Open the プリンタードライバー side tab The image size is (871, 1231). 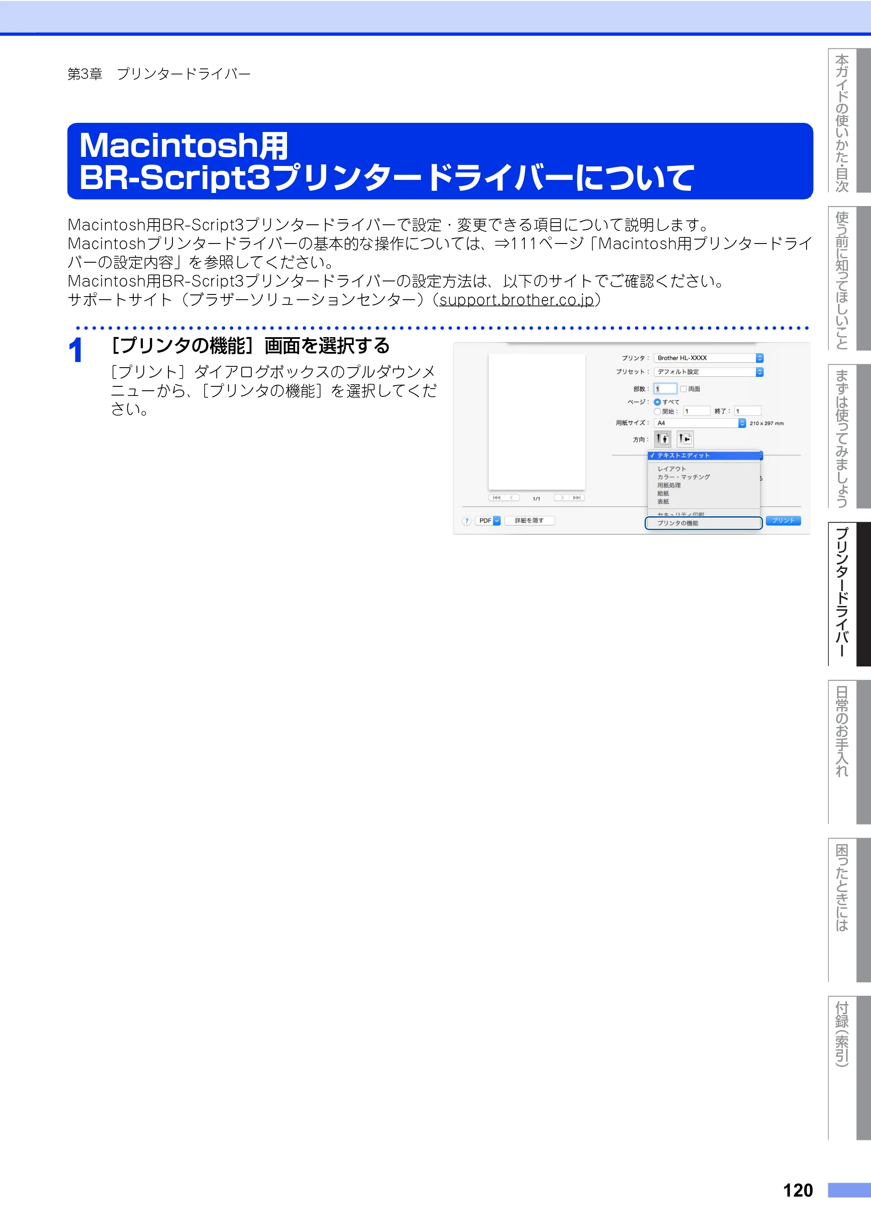(x=849, y=594)
